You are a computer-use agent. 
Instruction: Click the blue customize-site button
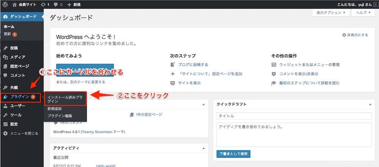tap(85, 70)
